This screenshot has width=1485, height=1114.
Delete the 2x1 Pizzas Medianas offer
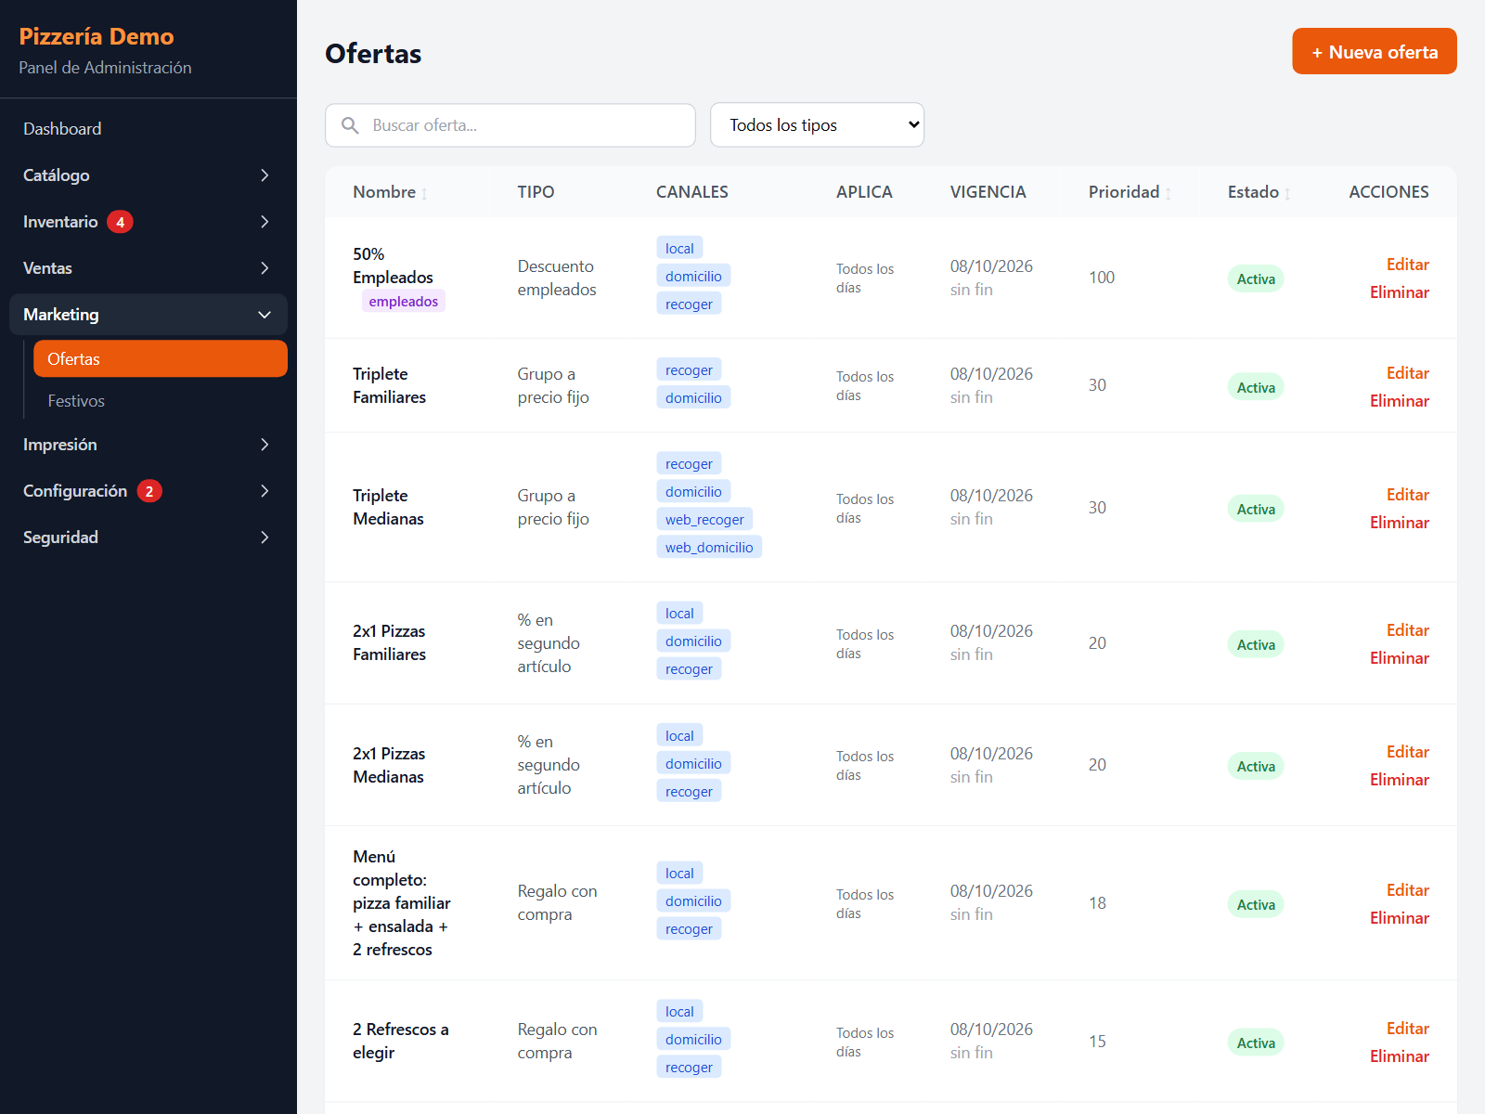1399,780
